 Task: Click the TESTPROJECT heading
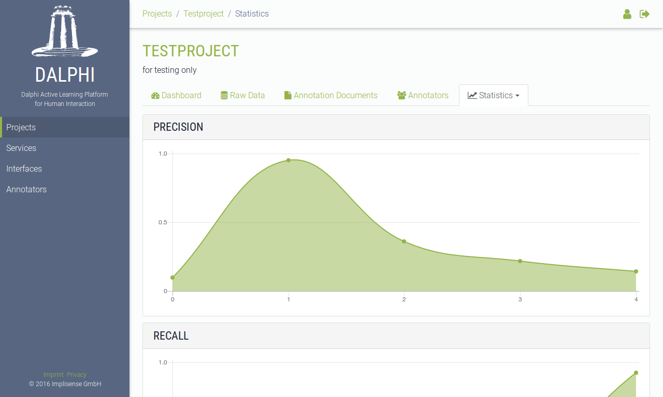pos(191,51)
